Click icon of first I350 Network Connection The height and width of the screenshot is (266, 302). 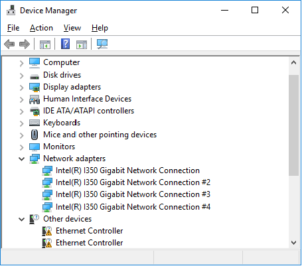pyautogui.click(x=47, y=171)
